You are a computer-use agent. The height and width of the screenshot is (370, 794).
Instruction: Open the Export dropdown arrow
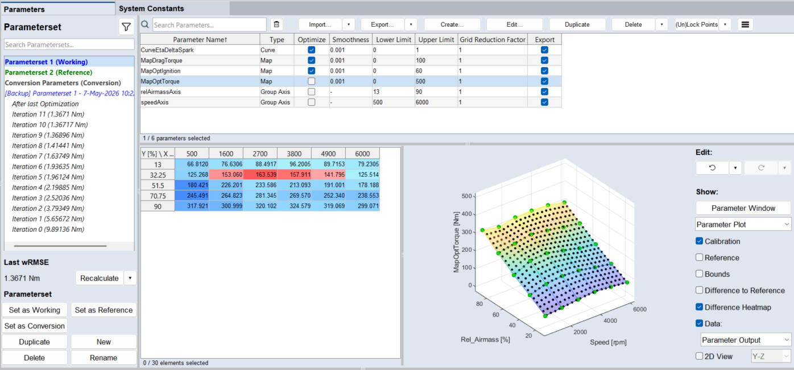coord(411,24)
